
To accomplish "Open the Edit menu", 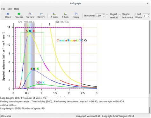I will [10, 9].
